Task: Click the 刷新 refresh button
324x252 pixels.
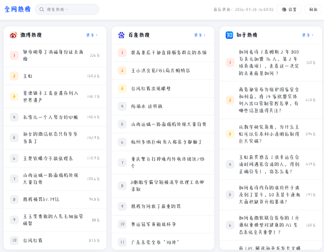Action: tap(313, 9)
